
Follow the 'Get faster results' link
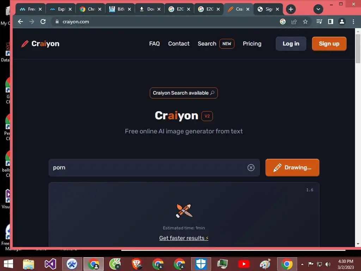[184, 238]
